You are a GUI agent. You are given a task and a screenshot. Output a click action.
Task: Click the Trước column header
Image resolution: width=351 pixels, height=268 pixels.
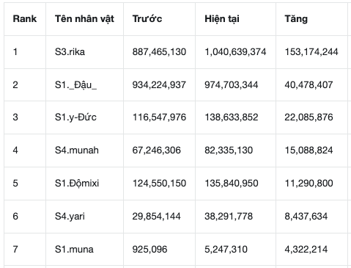[x=147, y=19]
